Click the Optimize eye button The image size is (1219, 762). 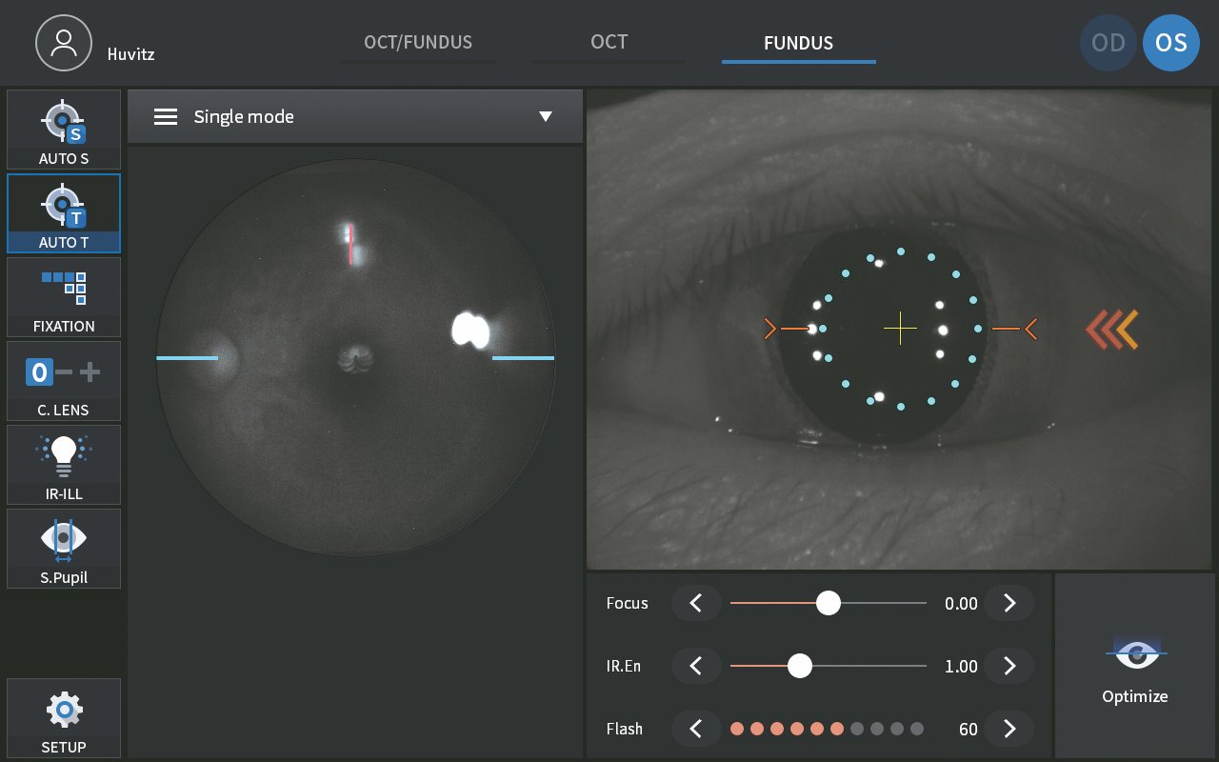click(x=1135, y=666)
